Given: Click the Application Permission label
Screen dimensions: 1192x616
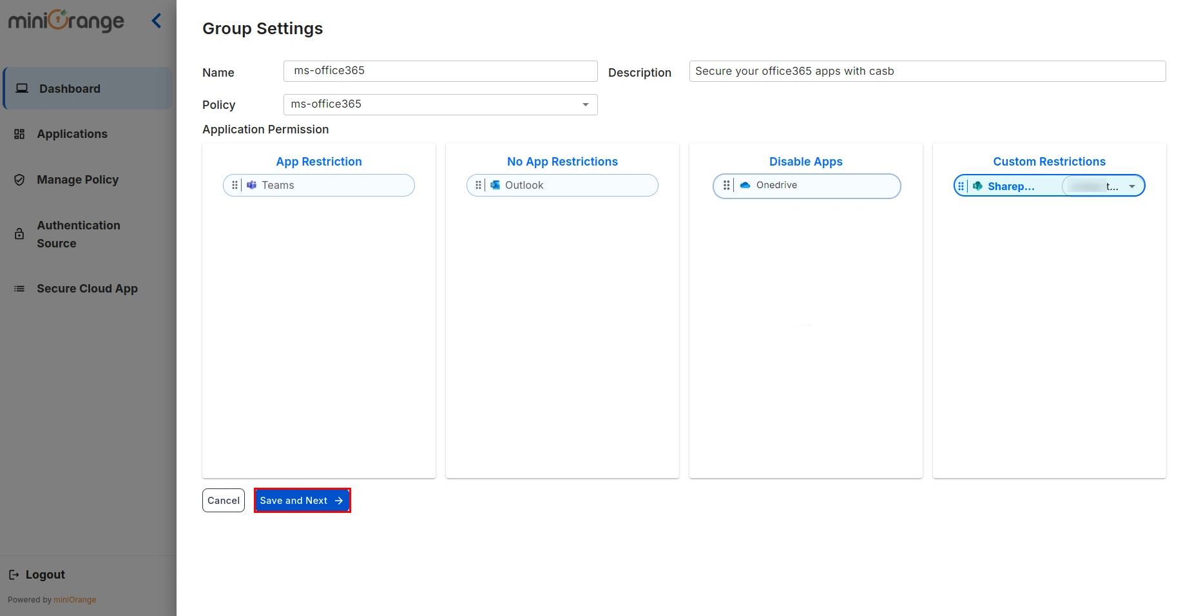Looking at the screenshot, I should coord(265,130).
